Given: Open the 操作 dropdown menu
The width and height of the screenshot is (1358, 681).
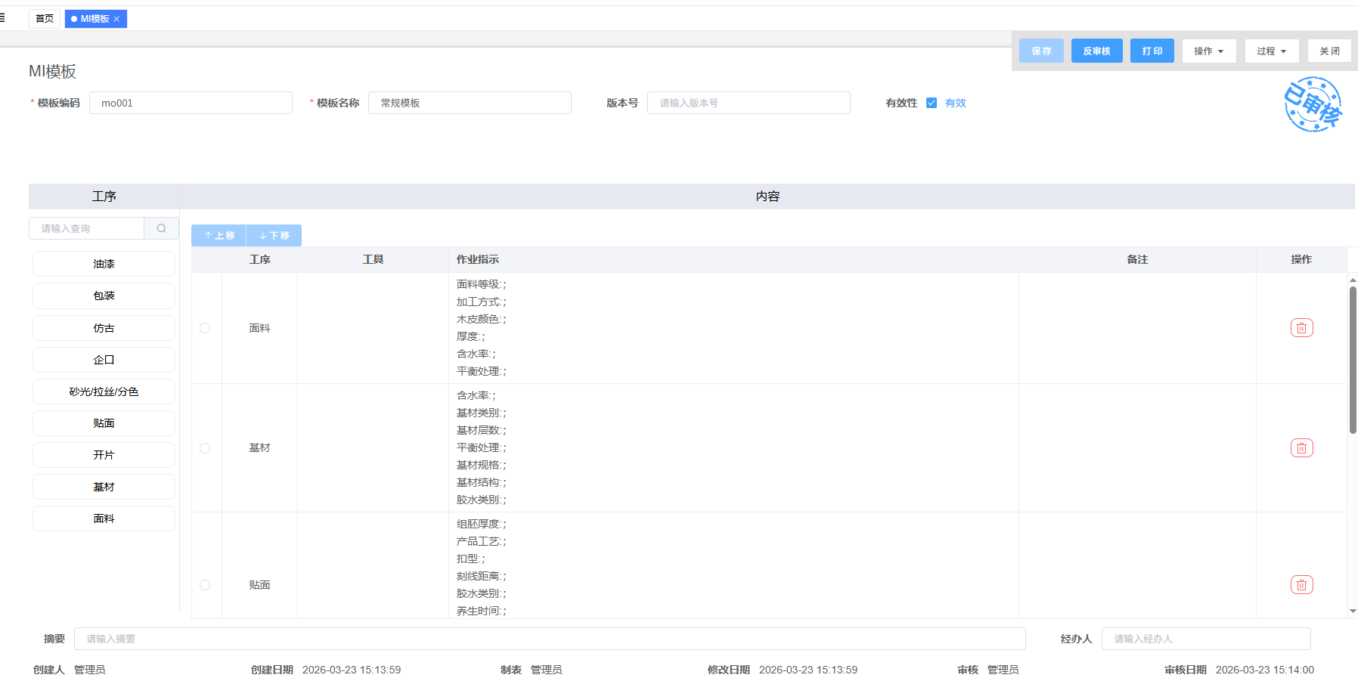Looking at the screenshot, I should point(1208,51).
